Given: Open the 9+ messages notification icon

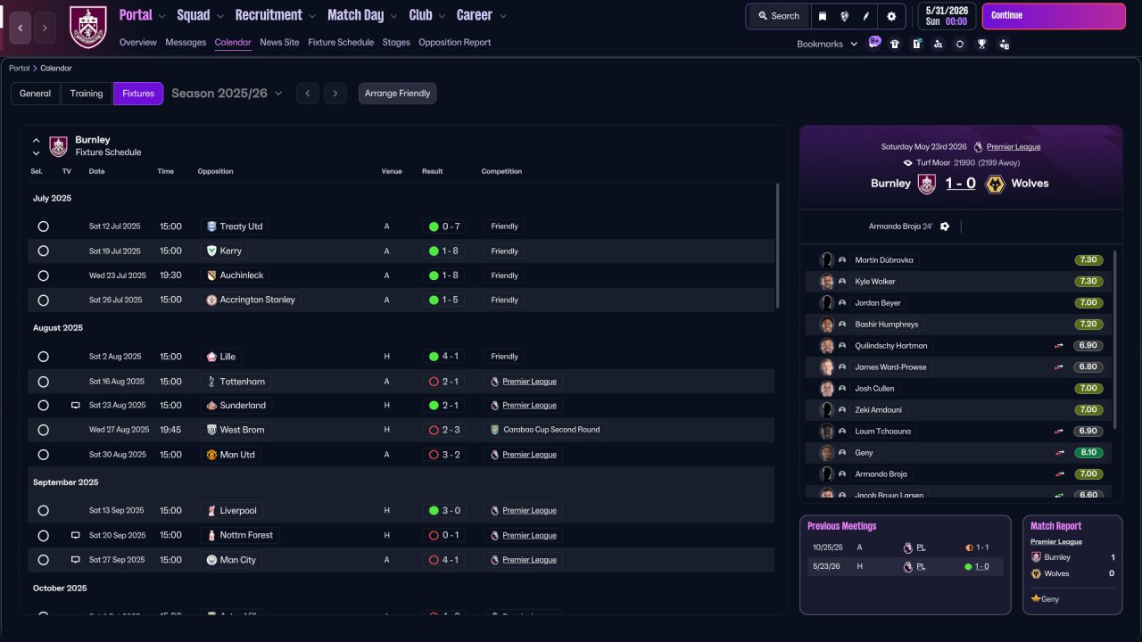Looking at the screenshot, I should point(873,43).
